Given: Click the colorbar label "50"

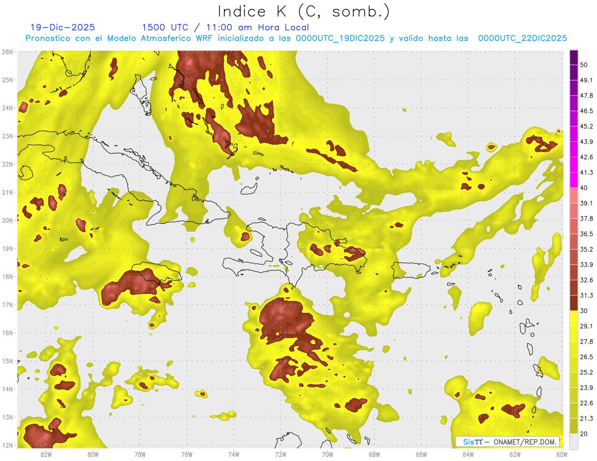Looking at the screenshot, I should point(585,65).
